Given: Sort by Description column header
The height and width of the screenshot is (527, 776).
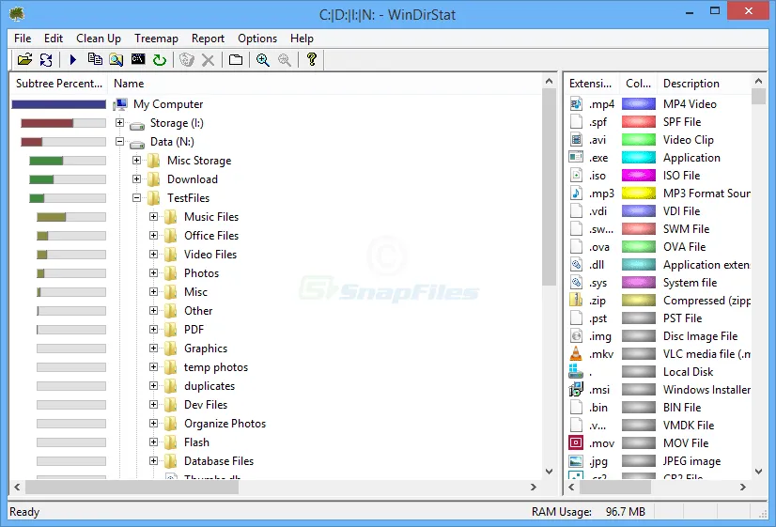Looking at the screenshot, I should [x=704, y=84].
